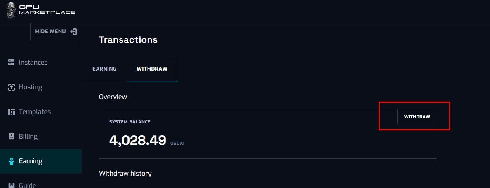Click the Withdraw history heading
The height and width of the screenshot is (188, 490).
125,173
